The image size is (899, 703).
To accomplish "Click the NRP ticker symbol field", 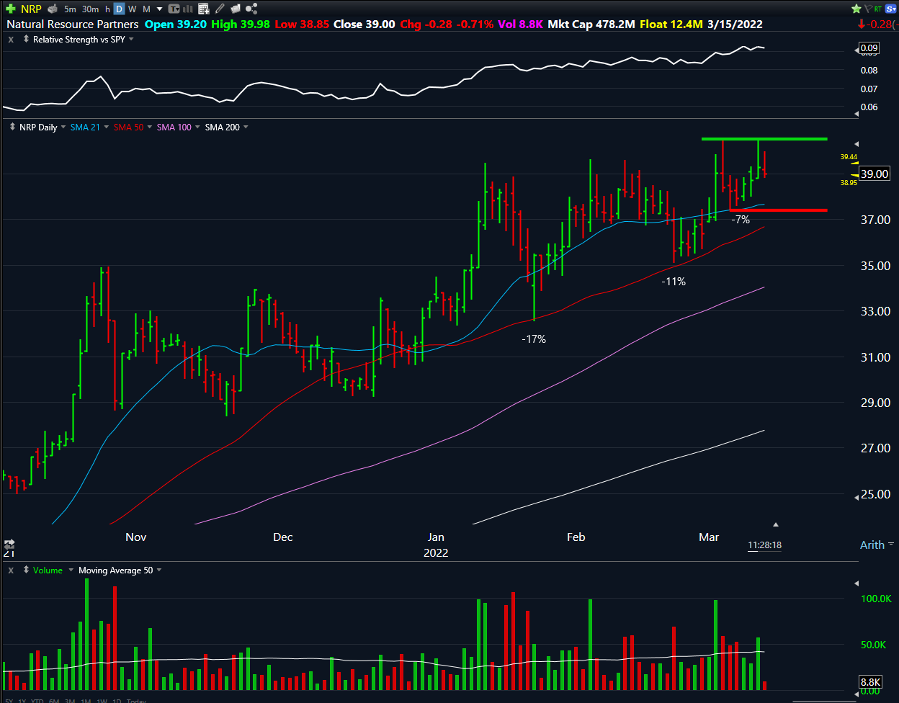I will 31,9.
